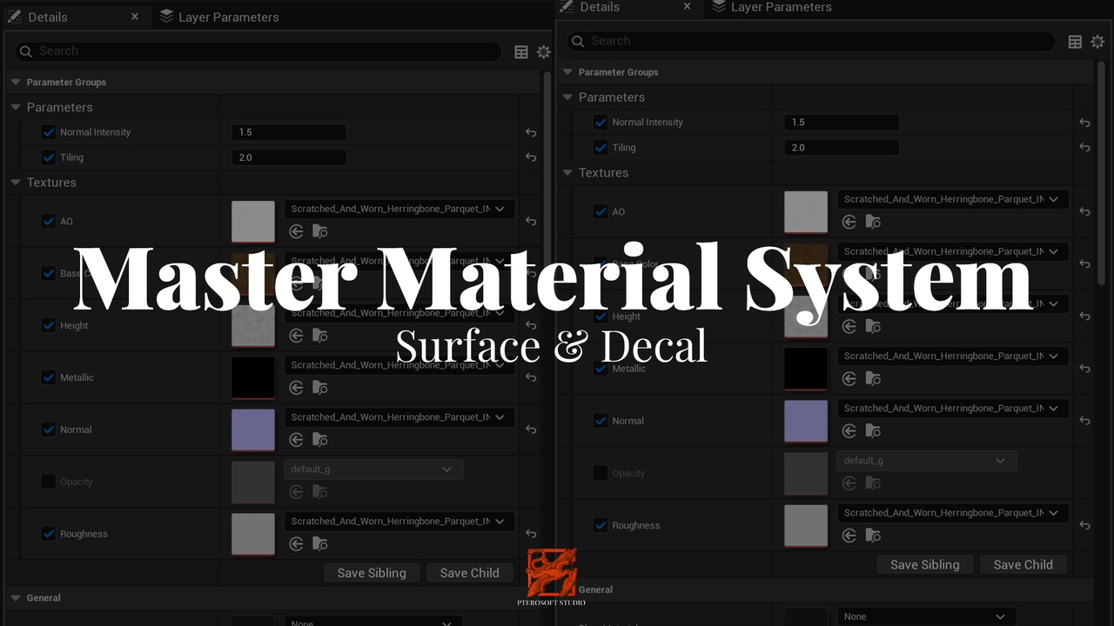Click Save Sibling button in left panel

[x=372, y=573]
